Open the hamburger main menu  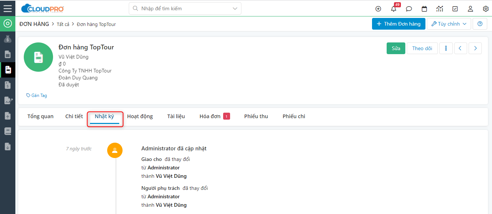[x=8, y=8]
